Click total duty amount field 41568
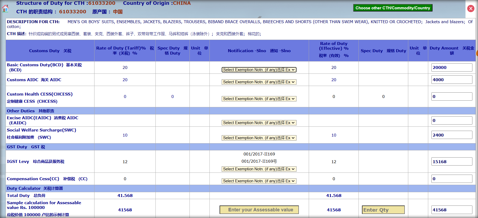This screenshot has width=478, height=218. coord(452,210)
